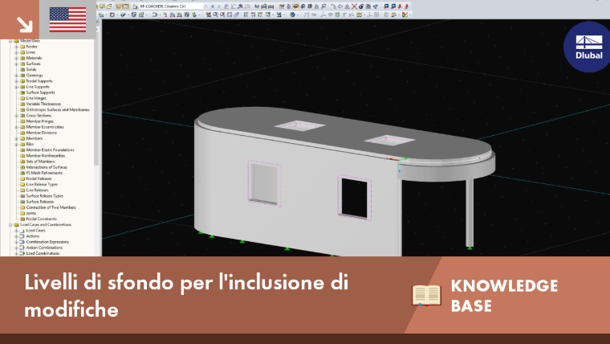
Task: Select Member Nonlinearities in the tree
Action: pos(46,156)
